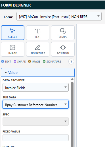Open the Form selection dropdown
Image resolution: width=105 pixels, height=147 pixels.
(x=59, y=16)
